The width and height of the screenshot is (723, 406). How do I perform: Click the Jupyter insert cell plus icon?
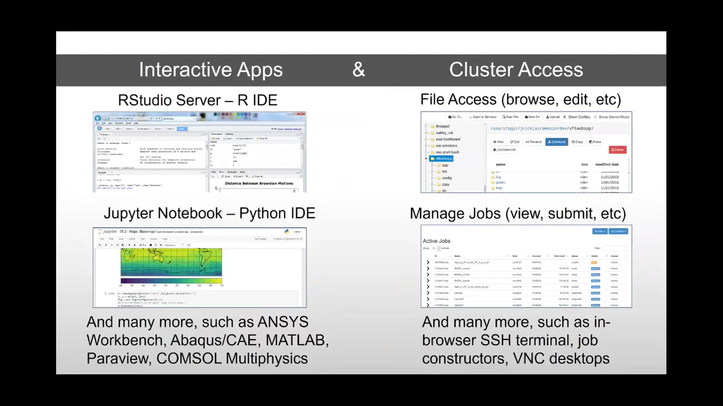coord(106,245)
